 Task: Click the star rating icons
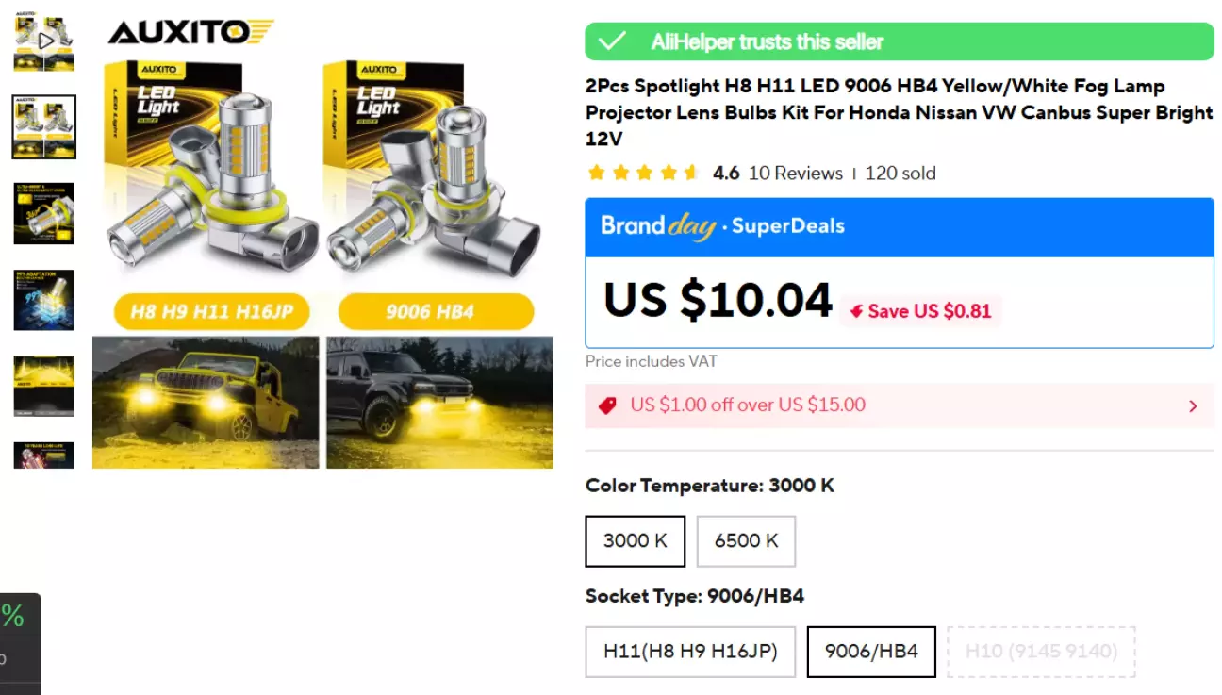(x=642, y=173)
